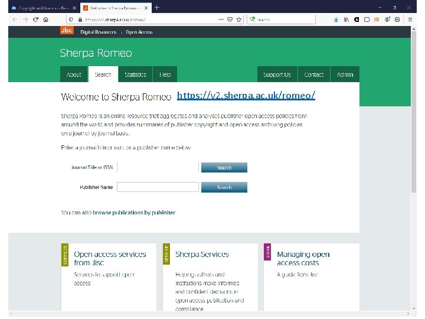Open the Search tab on Sherpa Romeo
This screenshot has width=425, height=319.
(103, 74)
